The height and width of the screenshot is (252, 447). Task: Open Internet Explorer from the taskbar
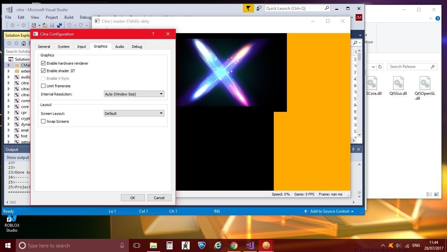pyautogui.click(x=218, y=245)
